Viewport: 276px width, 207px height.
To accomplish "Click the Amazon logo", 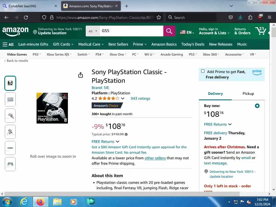I will pos(15,31).
